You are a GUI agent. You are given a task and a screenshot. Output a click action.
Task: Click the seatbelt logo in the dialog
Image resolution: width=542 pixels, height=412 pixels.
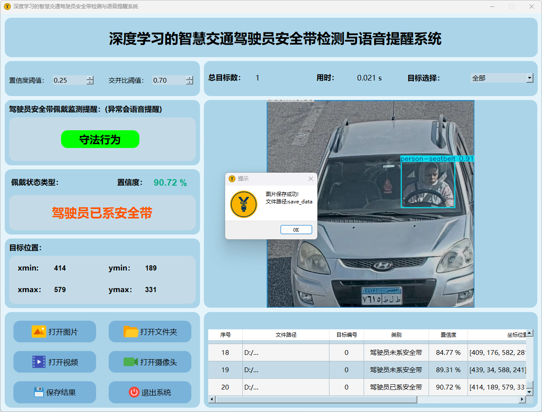coord(244,204)
